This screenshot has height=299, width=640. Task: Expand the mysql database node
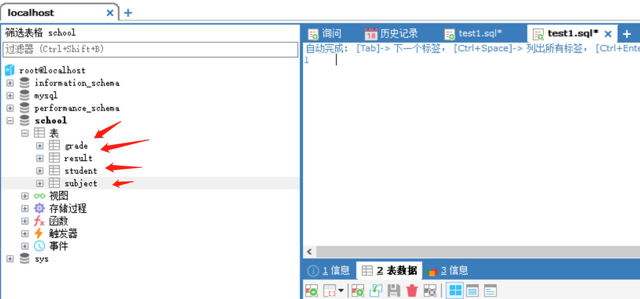point(10,95)
